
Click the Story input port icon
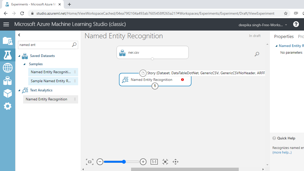143,73
